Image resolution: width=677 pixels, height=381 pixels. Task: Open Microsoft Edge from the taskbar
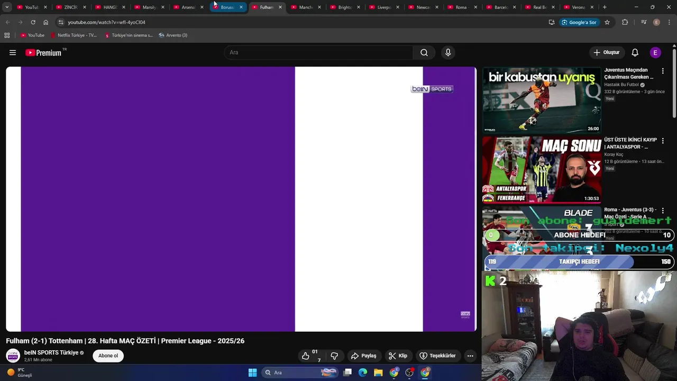point(363,373)
